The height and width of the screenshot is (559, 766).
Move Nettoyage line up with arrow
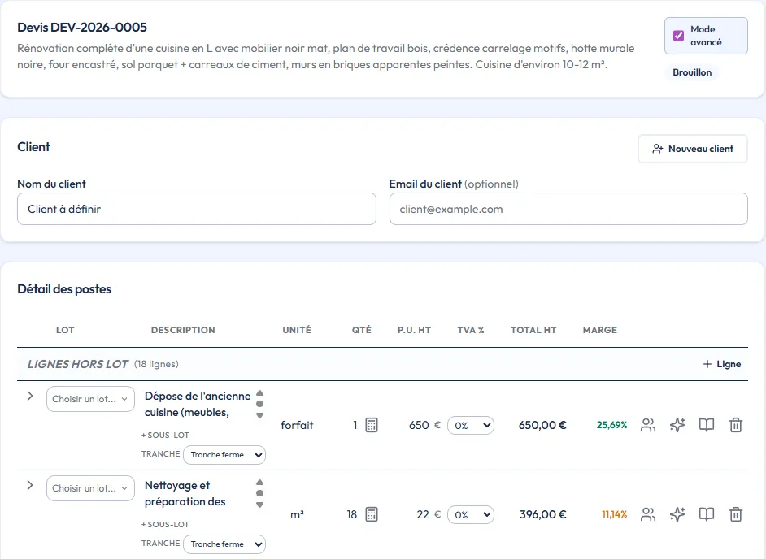click(x=260, y=483)
